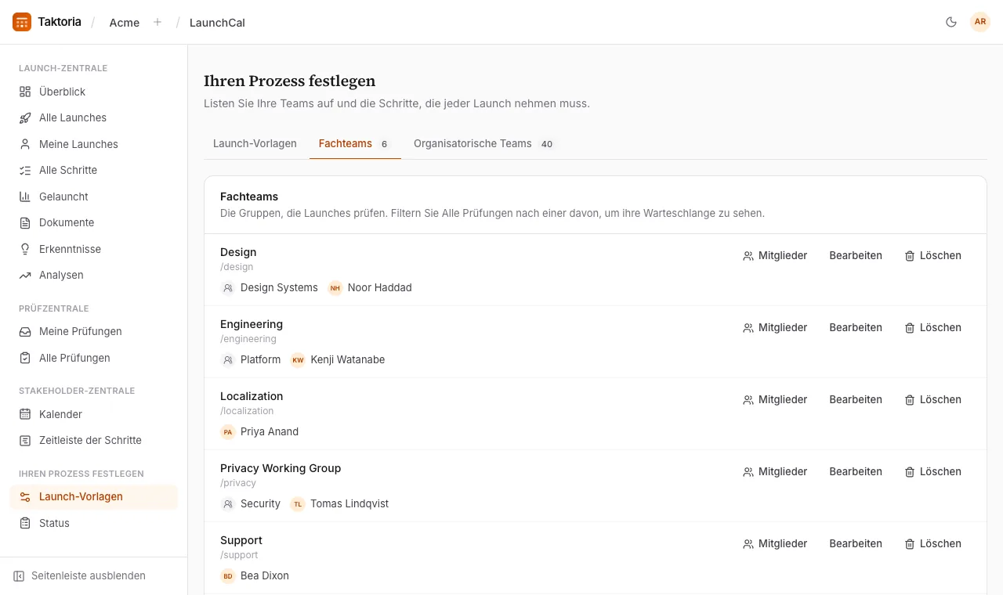Hide the sidebar with Seitenleiste ausblenden
The image size is (1003, 595).
click(x=80, y=575)
